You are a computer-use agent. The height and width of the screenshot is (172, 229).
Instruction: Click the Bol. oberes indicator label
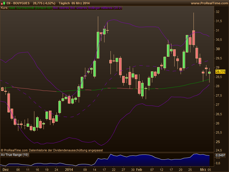tap(61, 8)
